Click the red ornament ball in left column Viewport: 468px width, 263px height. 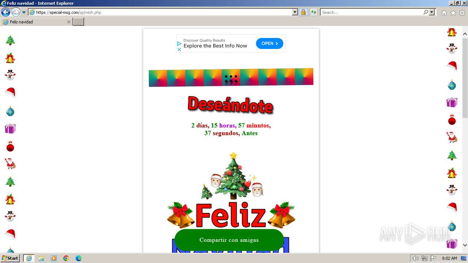(x=10, y=146)
